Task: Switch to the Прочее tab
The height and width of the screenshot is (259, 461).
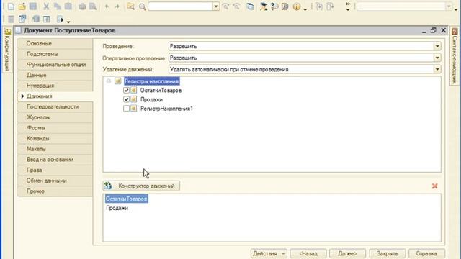Action: (x=55, y=191)
